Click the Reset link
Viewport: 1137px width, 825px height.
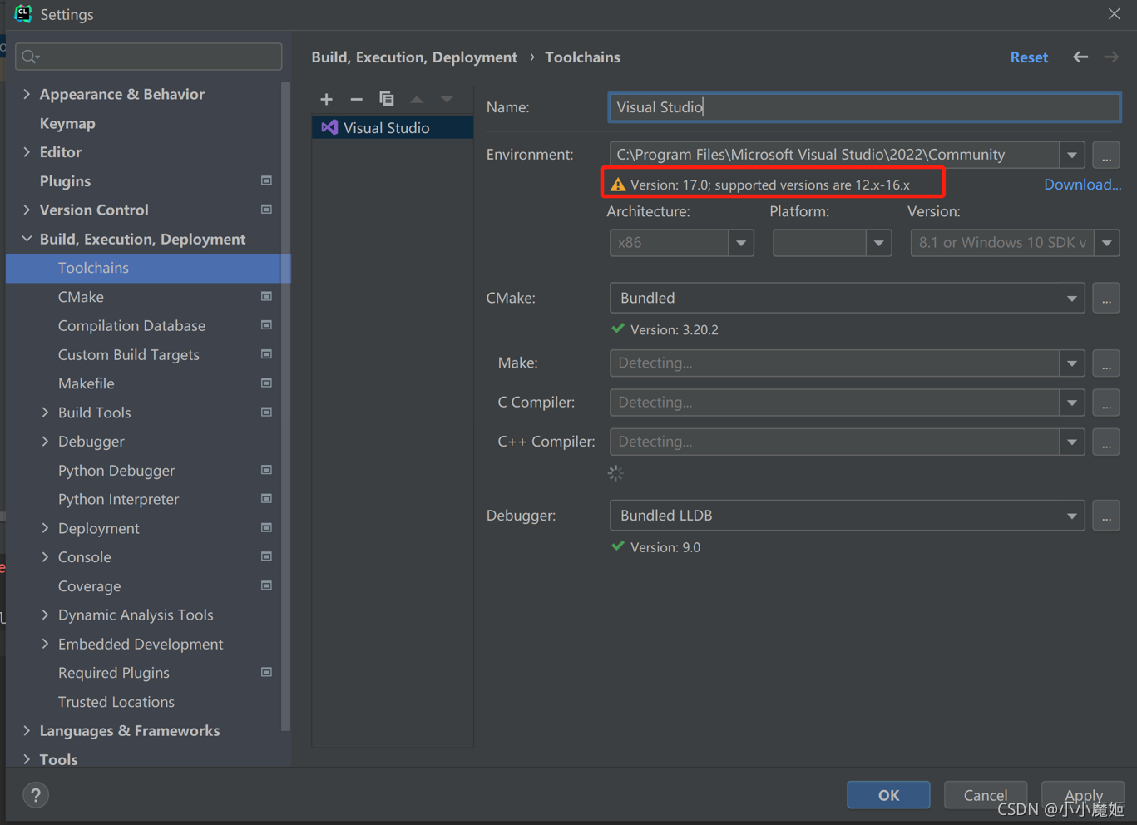[1029, 57]
